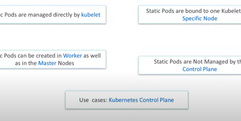The width and height of the screenshot is (241, 121).
Task: Select the word 'managed' before directly
Action: 40,15
